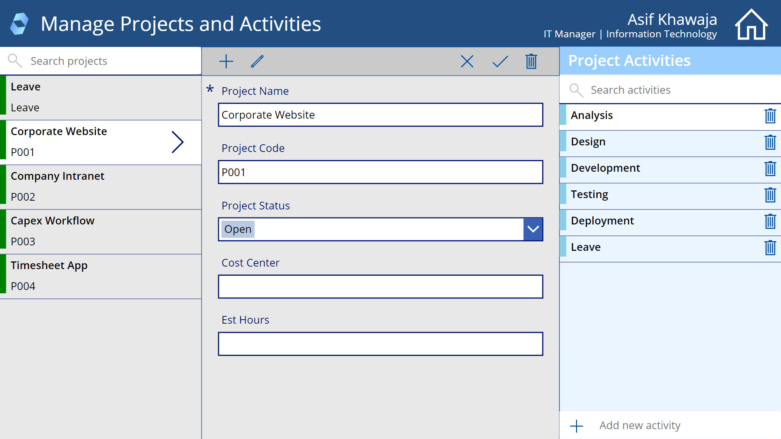Viewport: 781px width, 439px height.
Task: Open Corporate Website details via chevron
Action: coord(178,142)
